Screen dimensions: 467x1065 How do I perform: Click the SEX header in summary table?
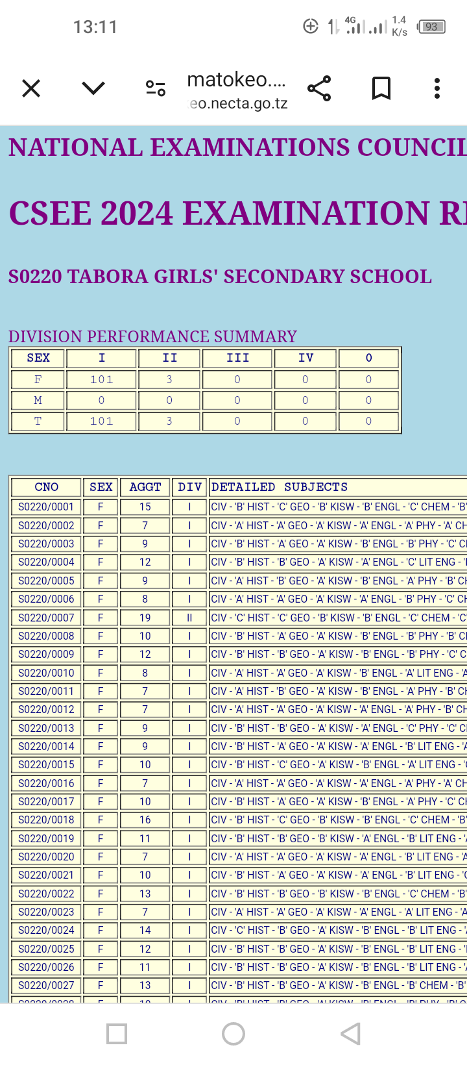point(38,358)
